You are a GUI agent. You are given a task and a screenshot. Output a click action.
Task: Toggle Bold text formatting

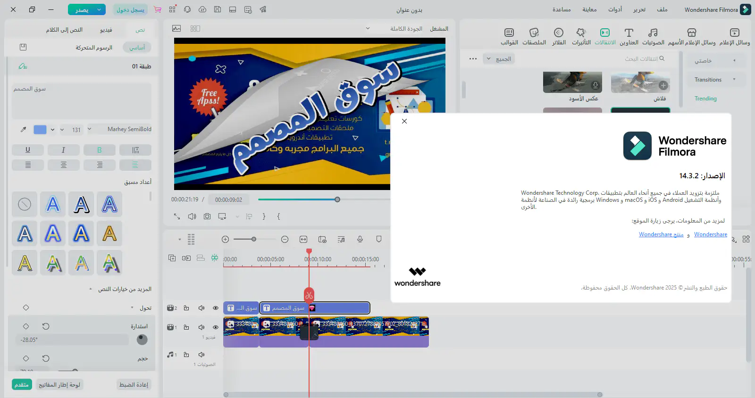tap(100, 150)
